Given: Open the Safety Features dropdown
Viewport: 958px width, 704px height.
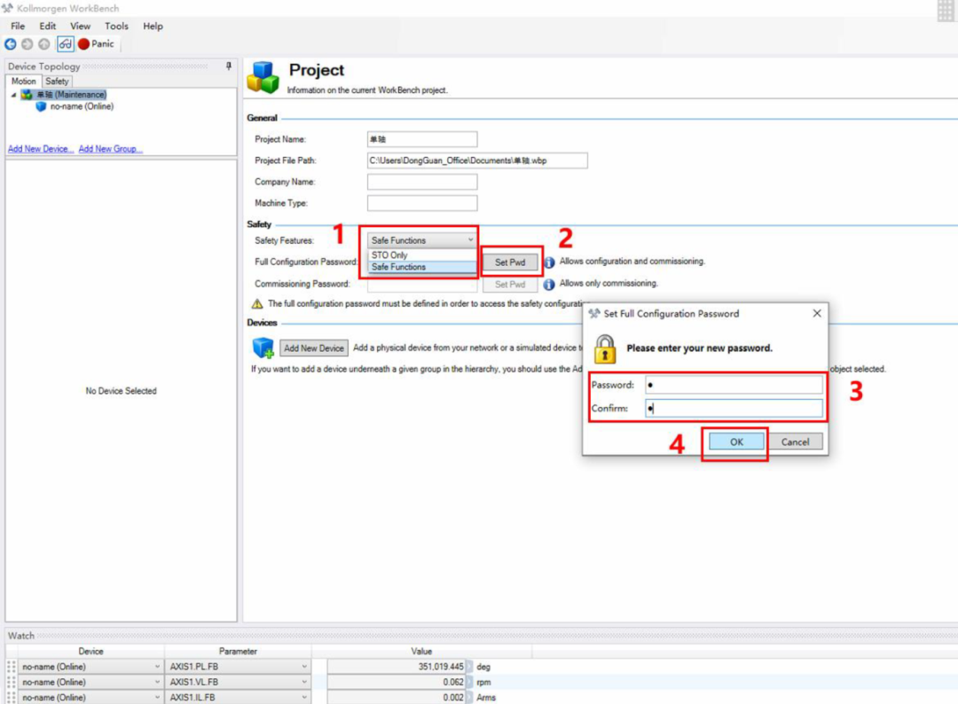Looking at the screenshot, I should (422, 240).
